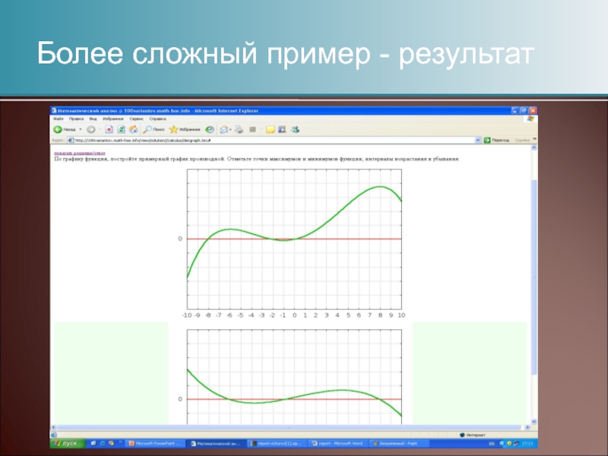Image resolution: width=608 pixels, height=456 pixels.
Task: Expand the address bar dropdown arrow
Action: (478, 141)
